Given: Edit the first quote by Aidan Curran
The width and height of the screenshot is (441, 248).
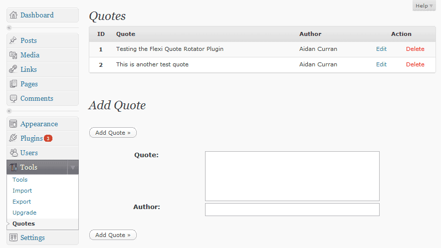Looking at the screenshot, I should [x=381, y=49].
